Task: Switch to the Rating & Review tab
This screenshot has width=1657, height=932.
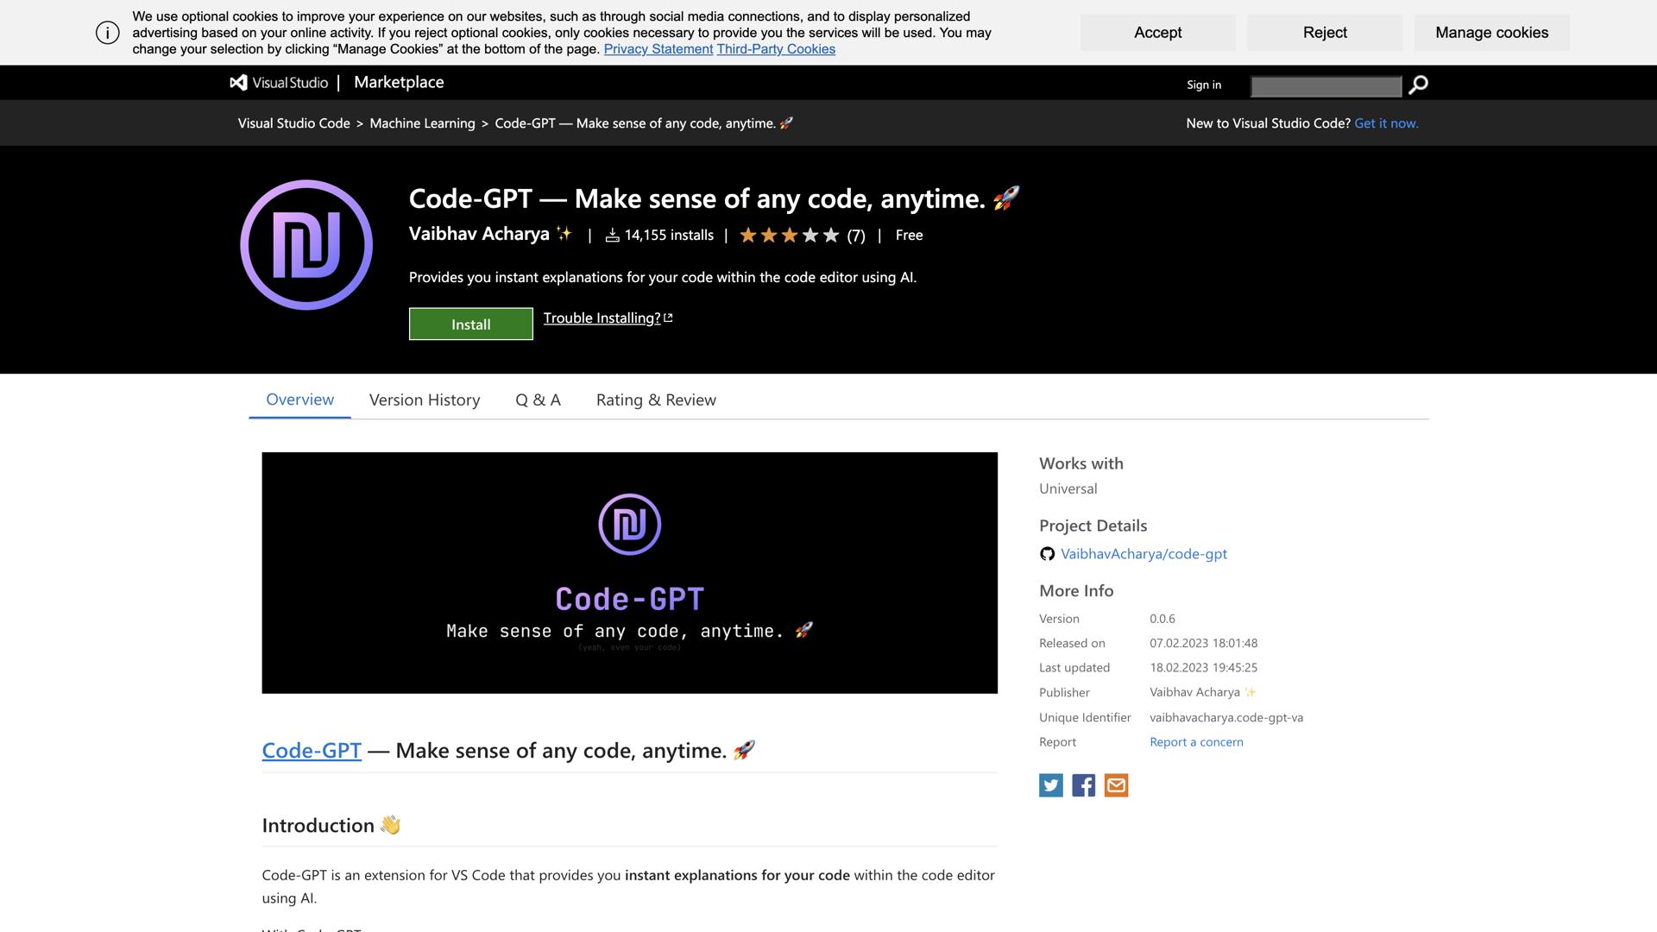Action: [x=656, y=400]
